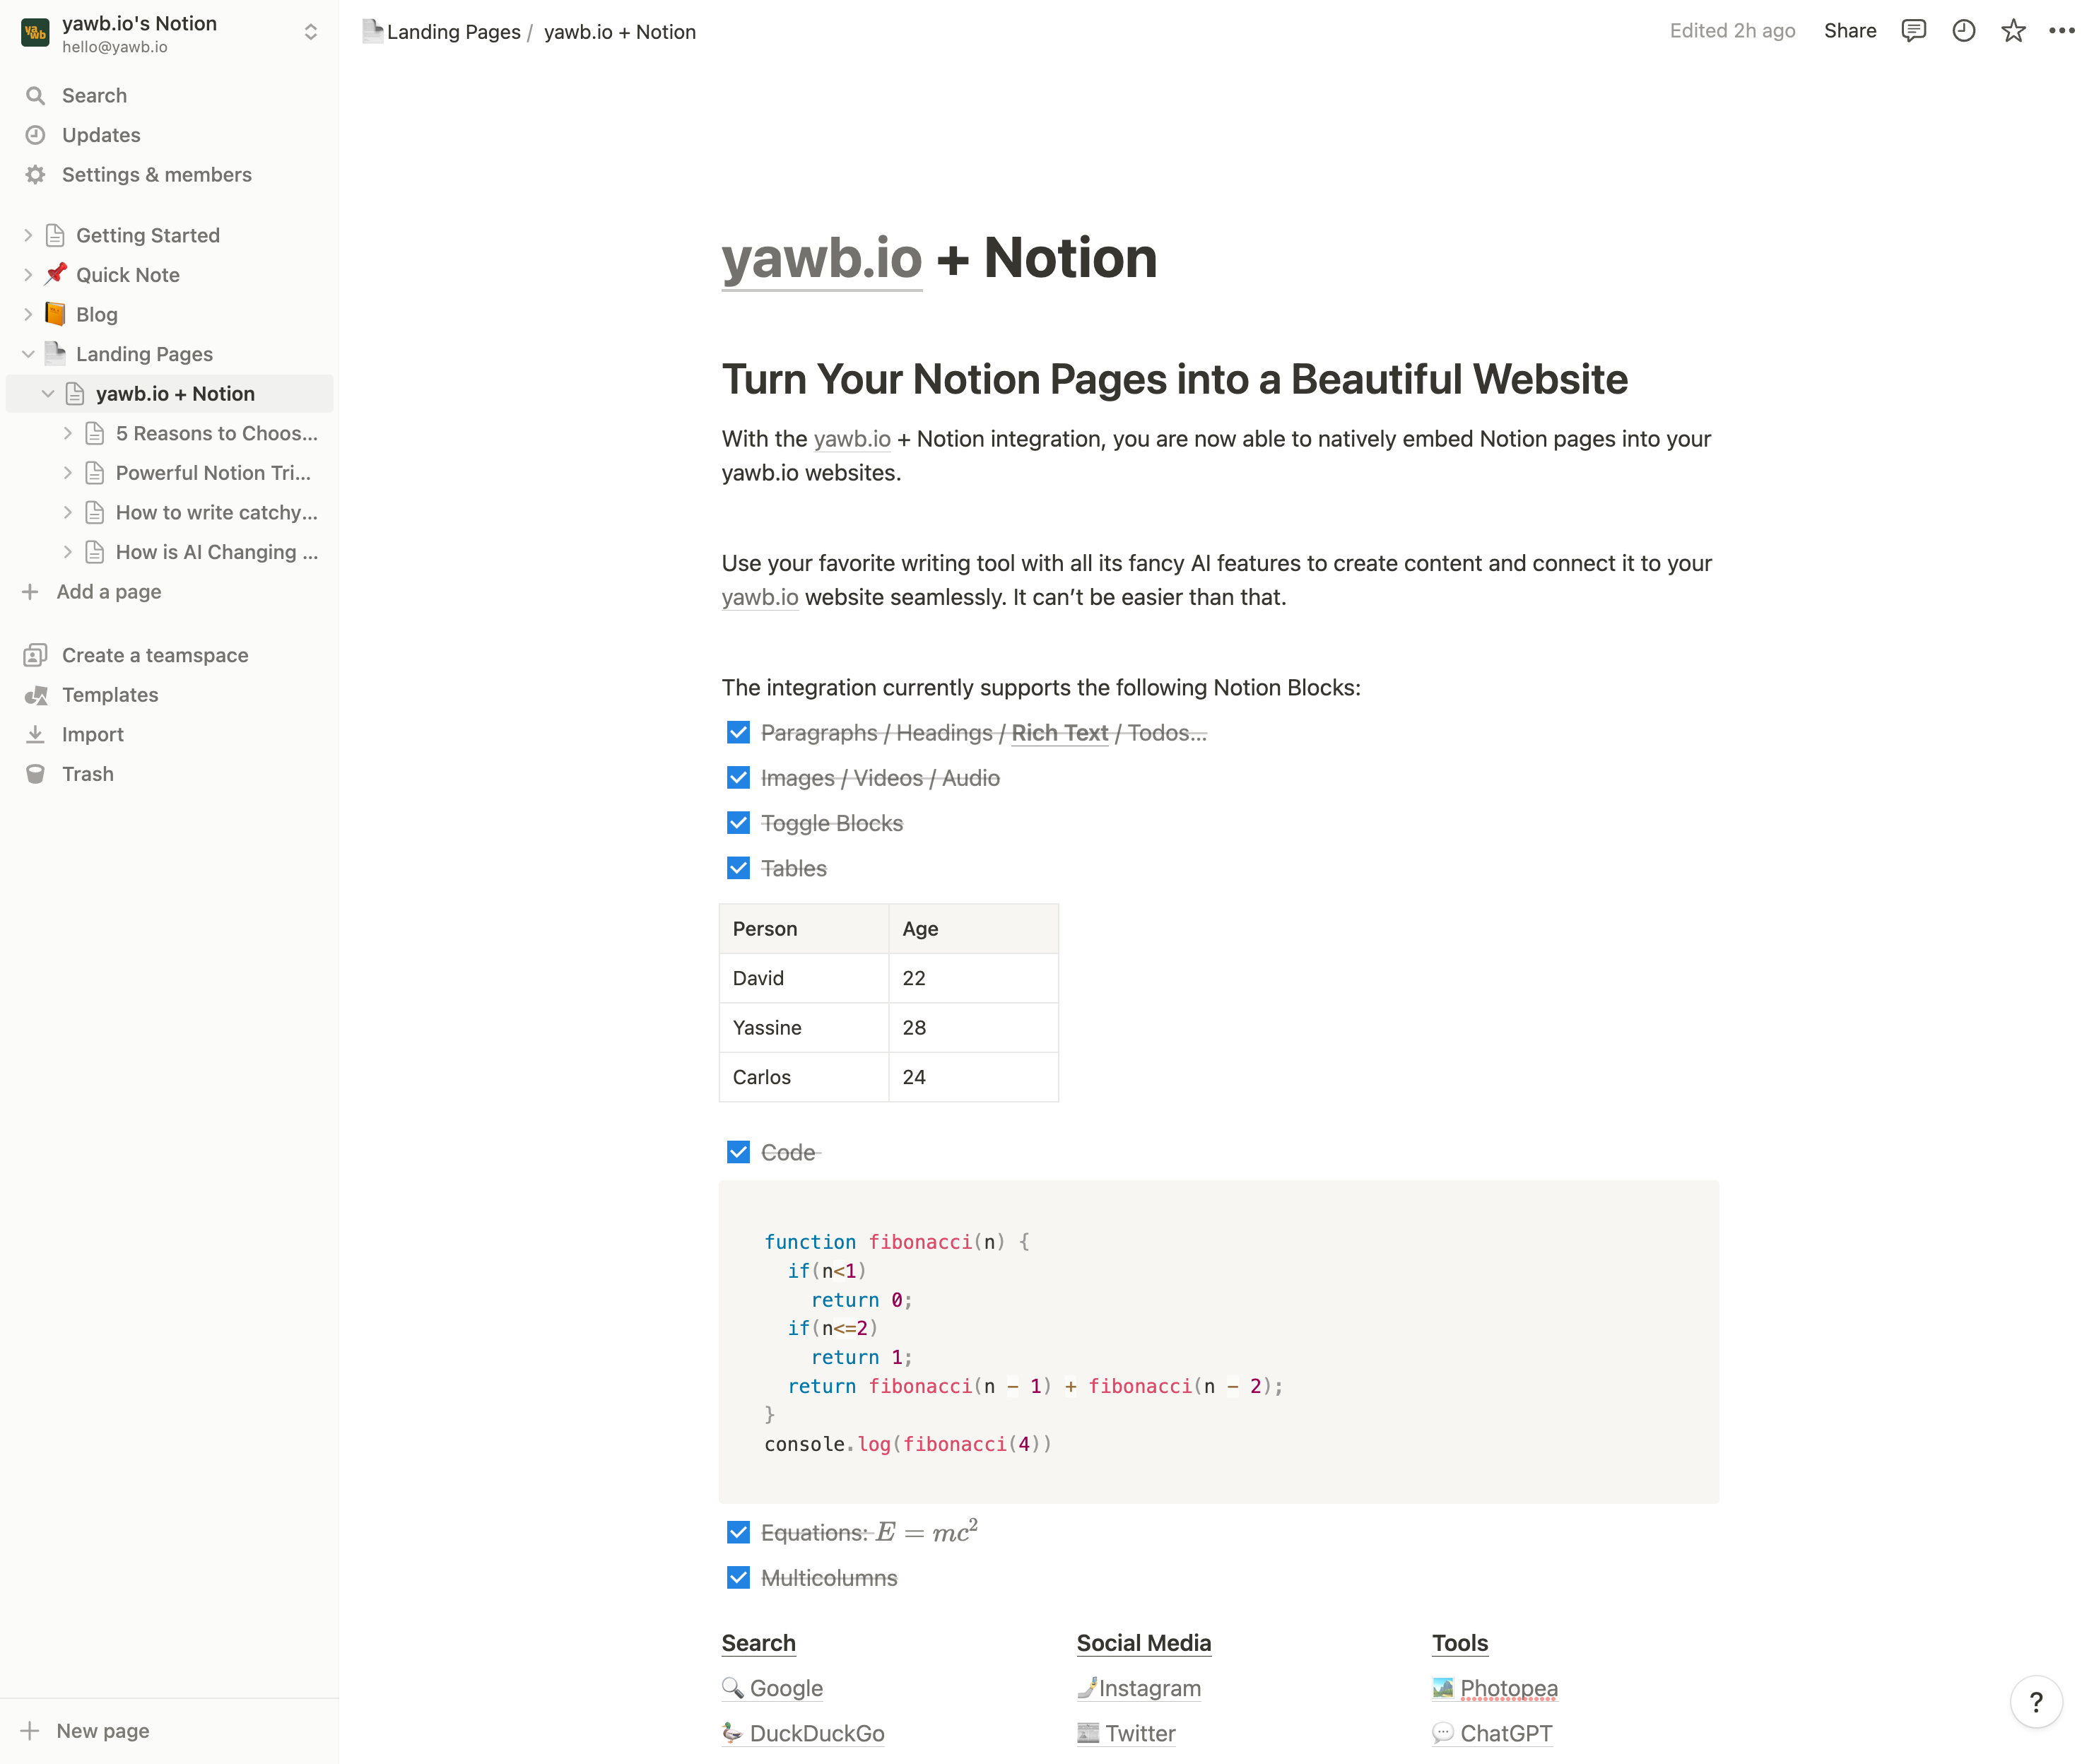The height and width of the screenshot is (1764, 2099).
Task: Open Trash in the sidebar
Action: click(x=88, y=774)
